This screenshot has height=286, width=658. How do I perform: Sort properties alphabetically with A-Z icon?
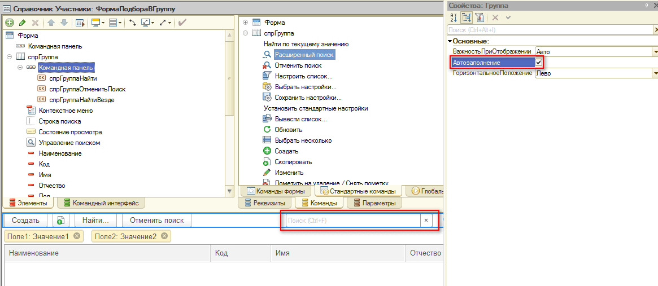[x=454, y=17]
